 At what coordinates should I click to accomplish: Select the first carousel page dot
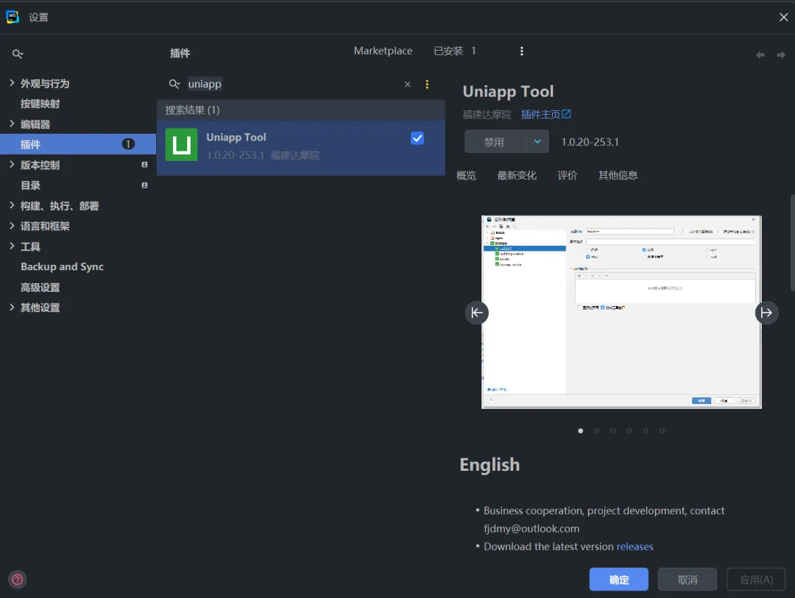[x=581, y=431]
